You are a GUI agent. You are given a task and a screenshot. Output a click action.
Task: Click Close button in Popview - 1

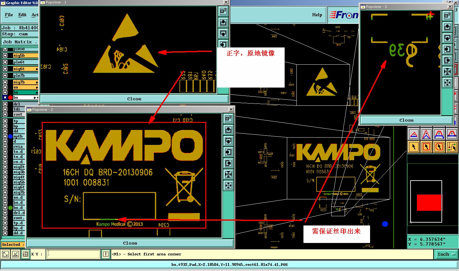[x=134, y=99]
